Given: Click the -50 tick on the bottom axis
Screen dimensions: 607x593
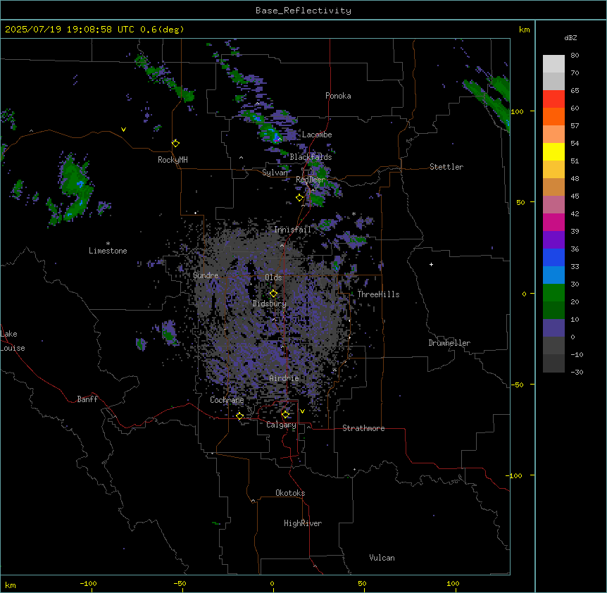Looking at the screenshot, I should [x=180, y=583].
